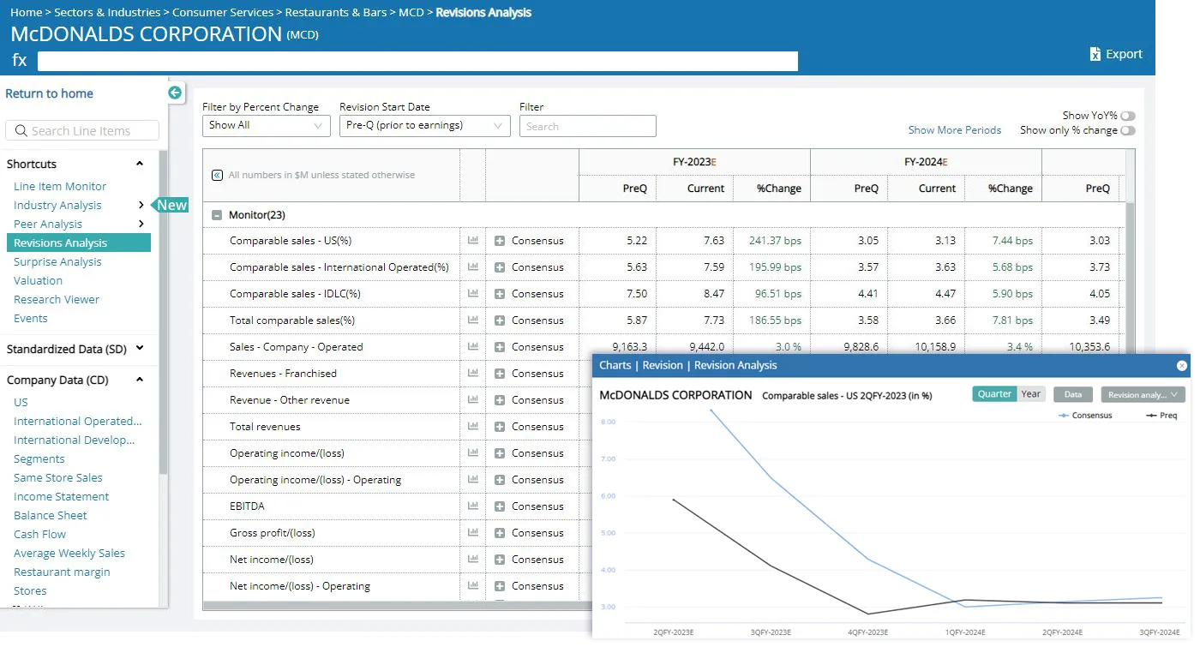Click the Search Line Items field
Viewport: 1200px width, 647px height.
coord(82,130)
